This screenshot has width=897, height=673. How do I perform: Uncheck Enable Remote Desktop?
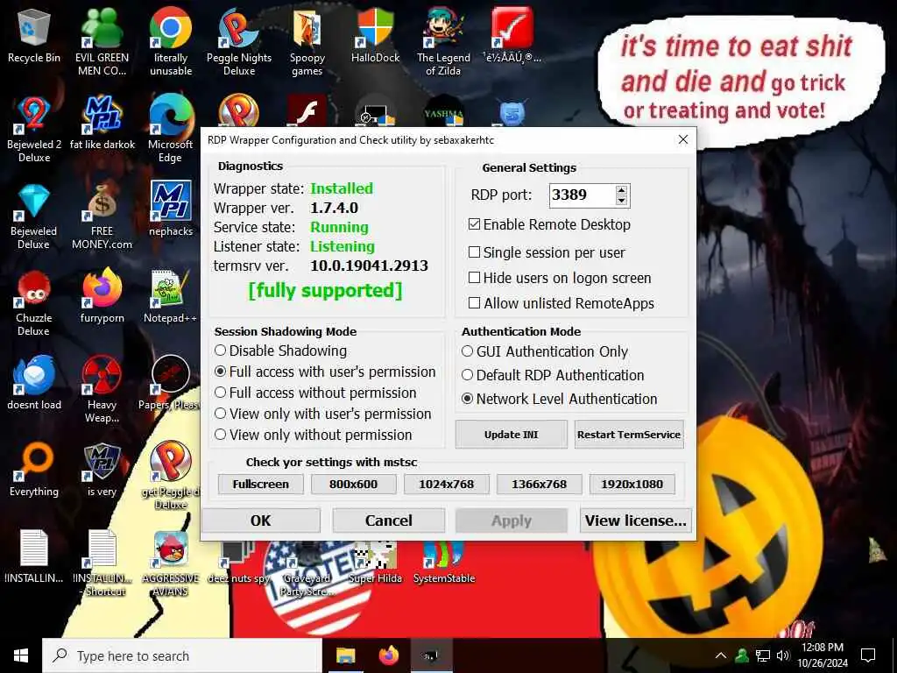pyautogui.click(x=474, y=224)
